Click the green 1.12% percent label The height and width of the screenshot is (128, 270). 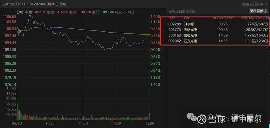156,77
